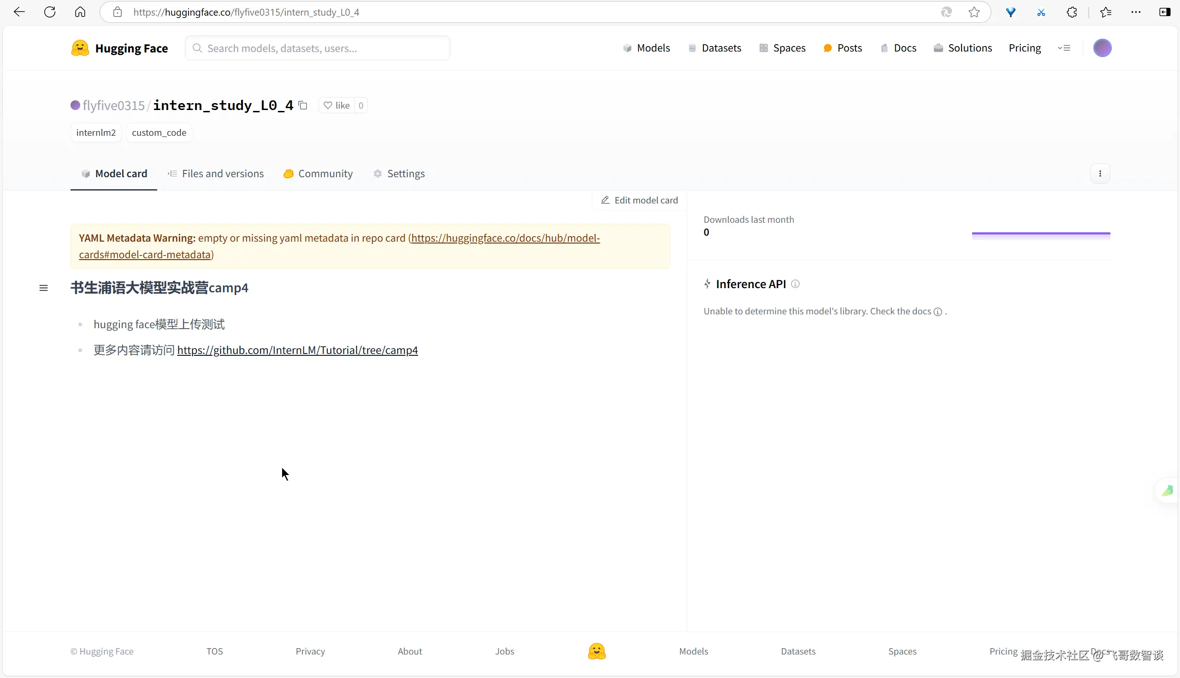1180x678 pixels.
Task: Open browser settings and more menu
Action: pos(1136,12)
